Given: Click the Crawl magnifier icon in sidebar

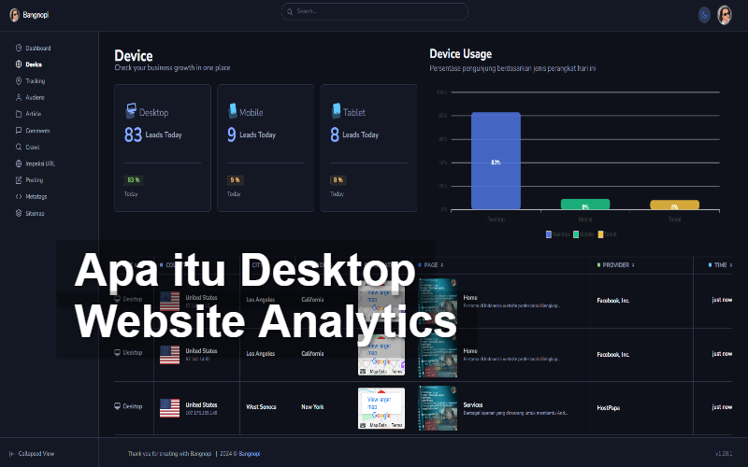Looking at the screenshot, I should click(19, 147).
